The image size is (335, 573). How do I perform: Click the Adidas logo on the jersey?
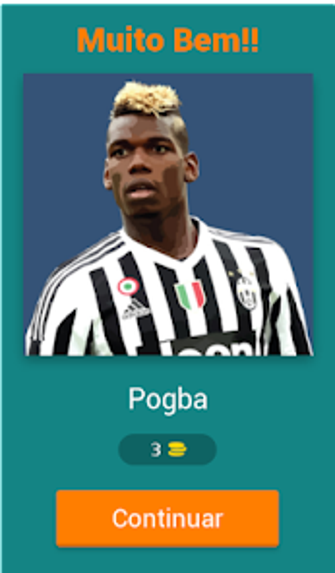135,309
